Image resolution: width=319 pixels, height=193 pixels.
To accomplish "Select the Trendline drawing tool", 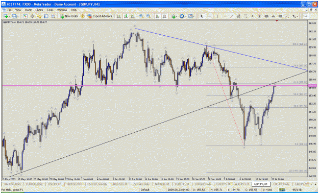I will pyautogui.click(x=232, y=16).
